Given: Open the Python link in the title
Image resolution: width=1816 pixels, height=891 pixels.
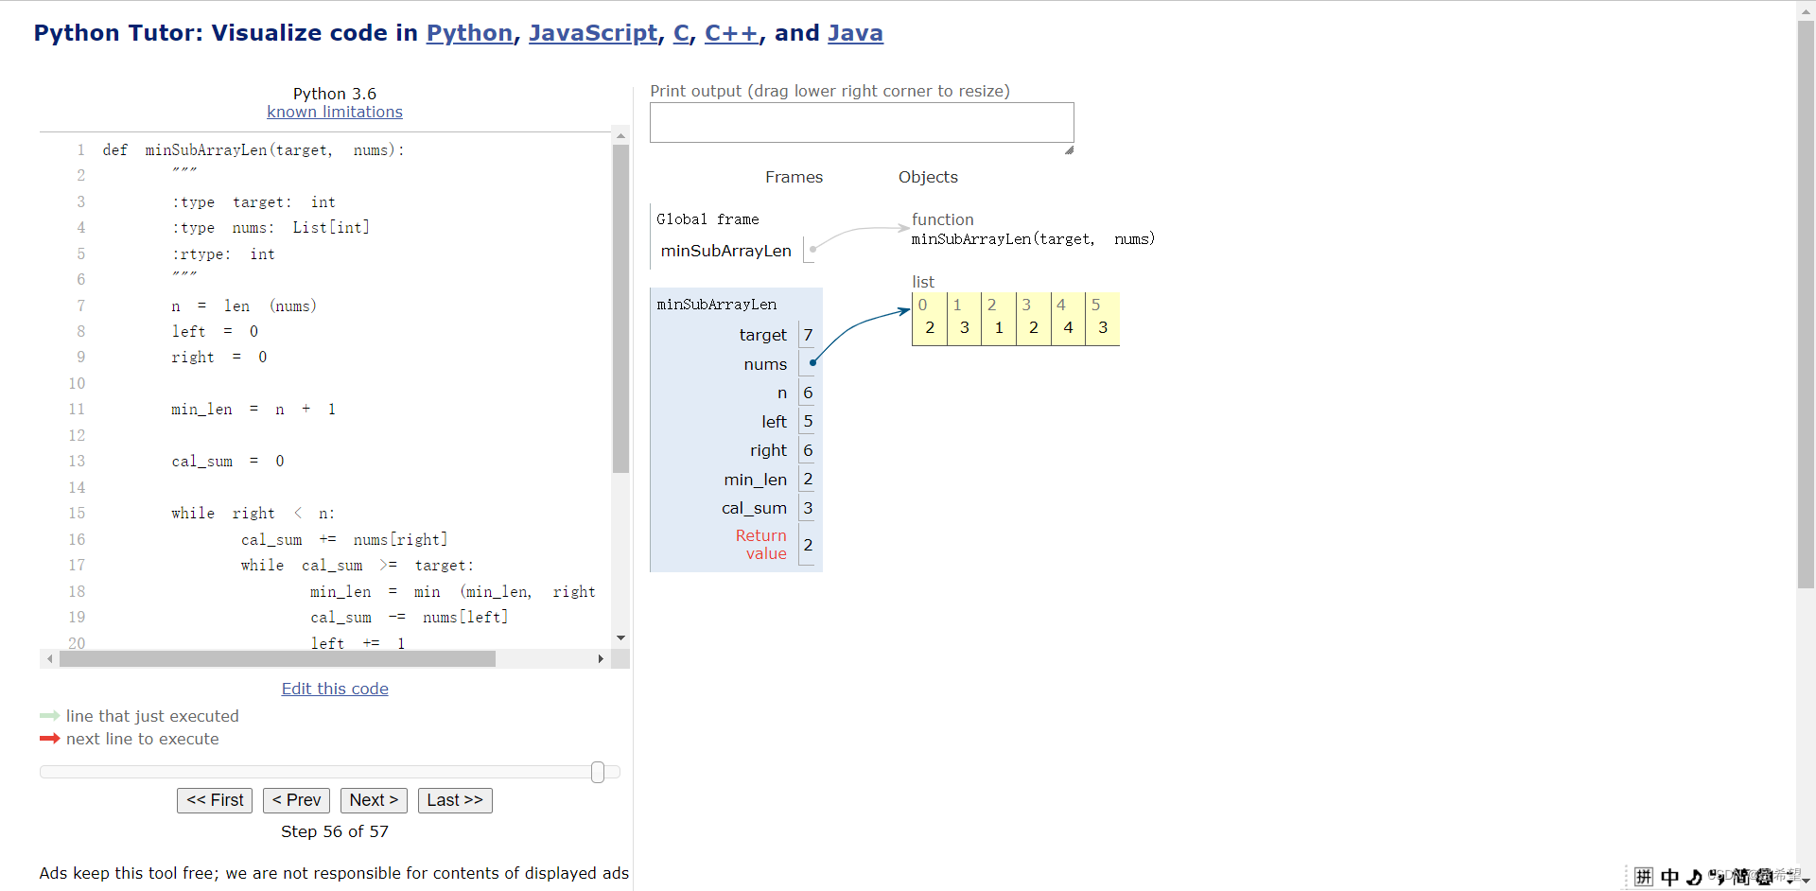Looking at the screenshot, I should [469, 33].
